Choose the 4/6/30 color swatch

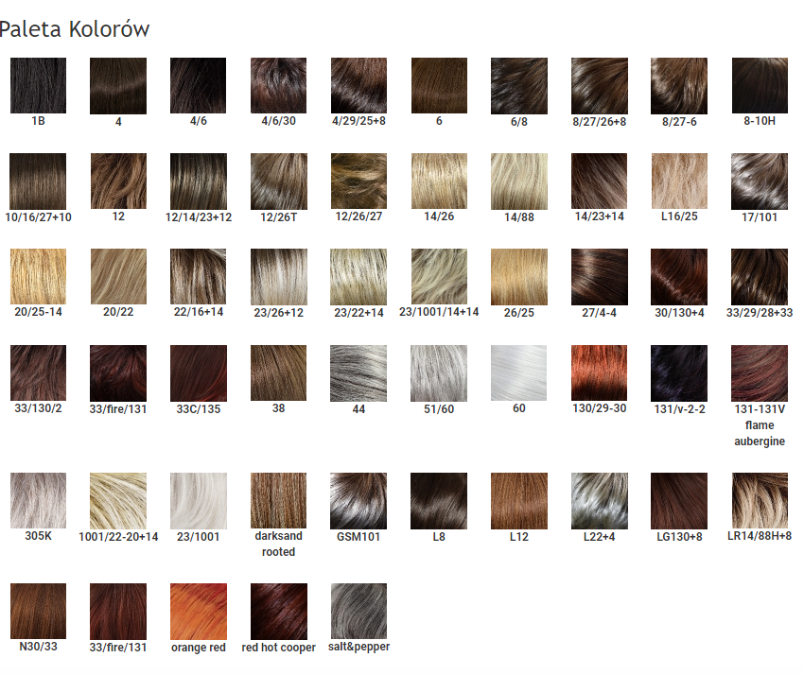[x=278, y=86]
